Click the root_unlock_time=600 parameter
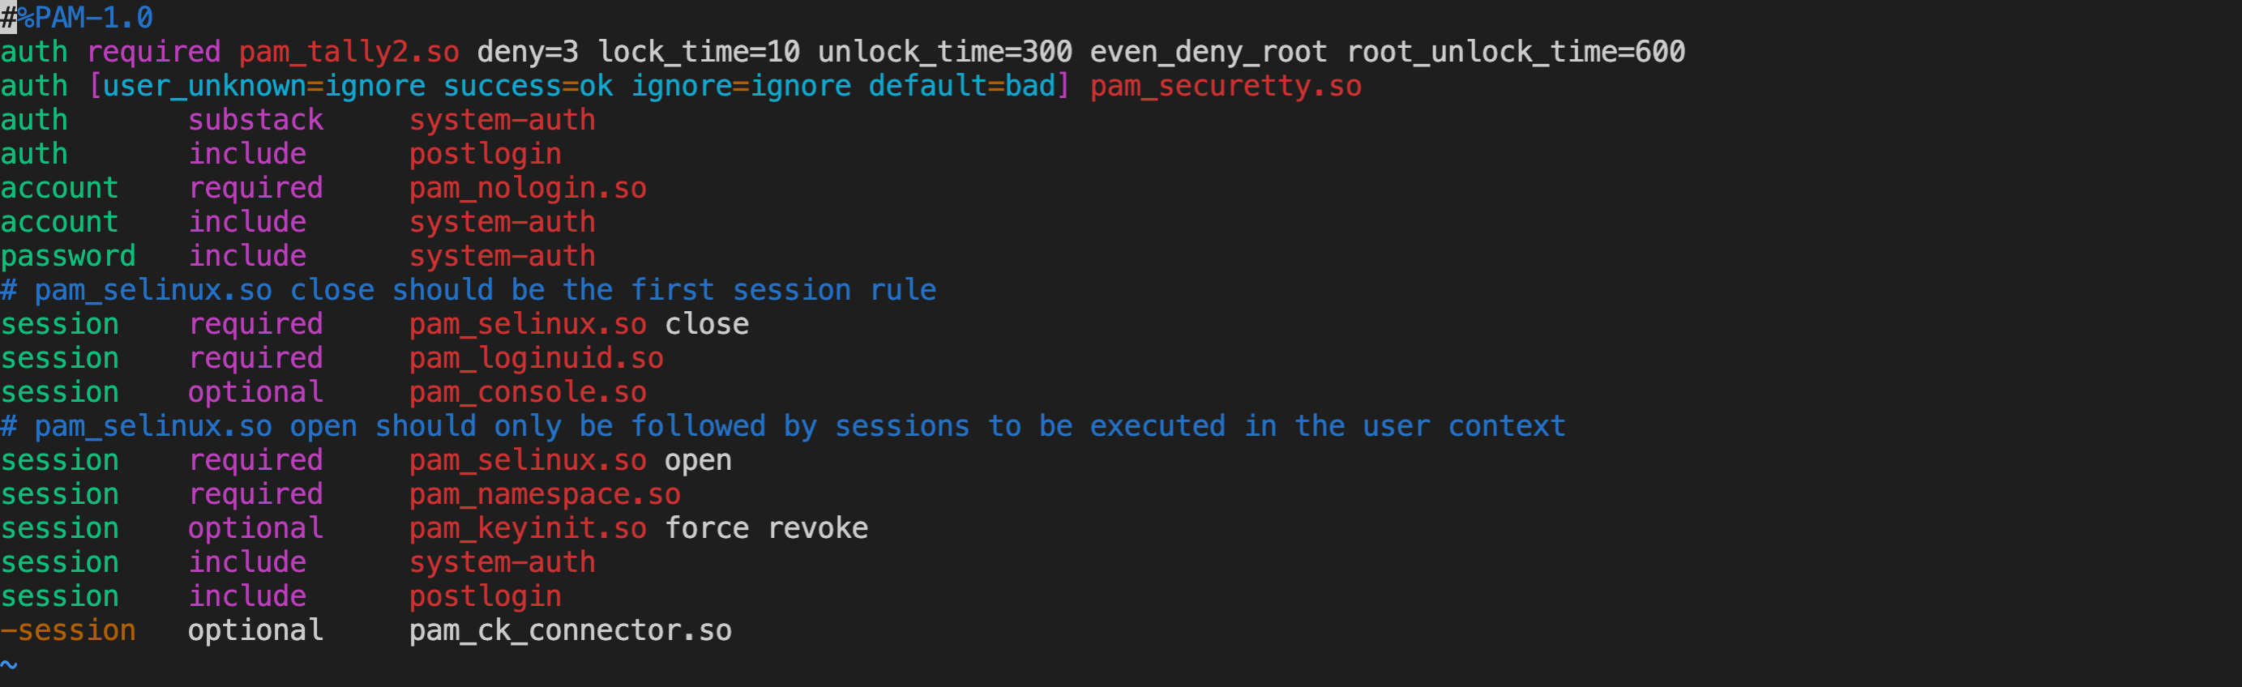The width and height of the screenshot is (2242, 687). (1515, 52)
